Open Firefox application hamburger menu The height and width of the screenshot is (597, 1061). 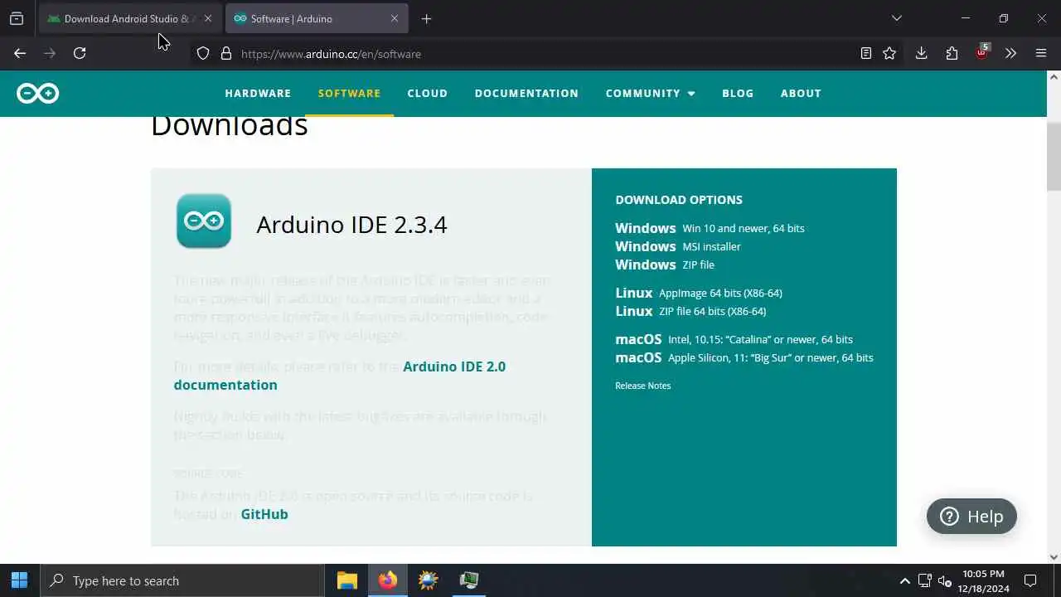click(1041, 53)
